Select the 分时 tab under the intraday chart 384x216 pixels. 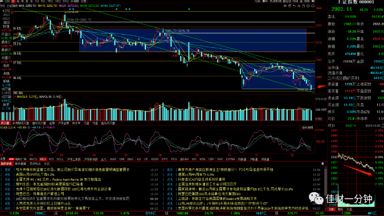click(332, 209)
